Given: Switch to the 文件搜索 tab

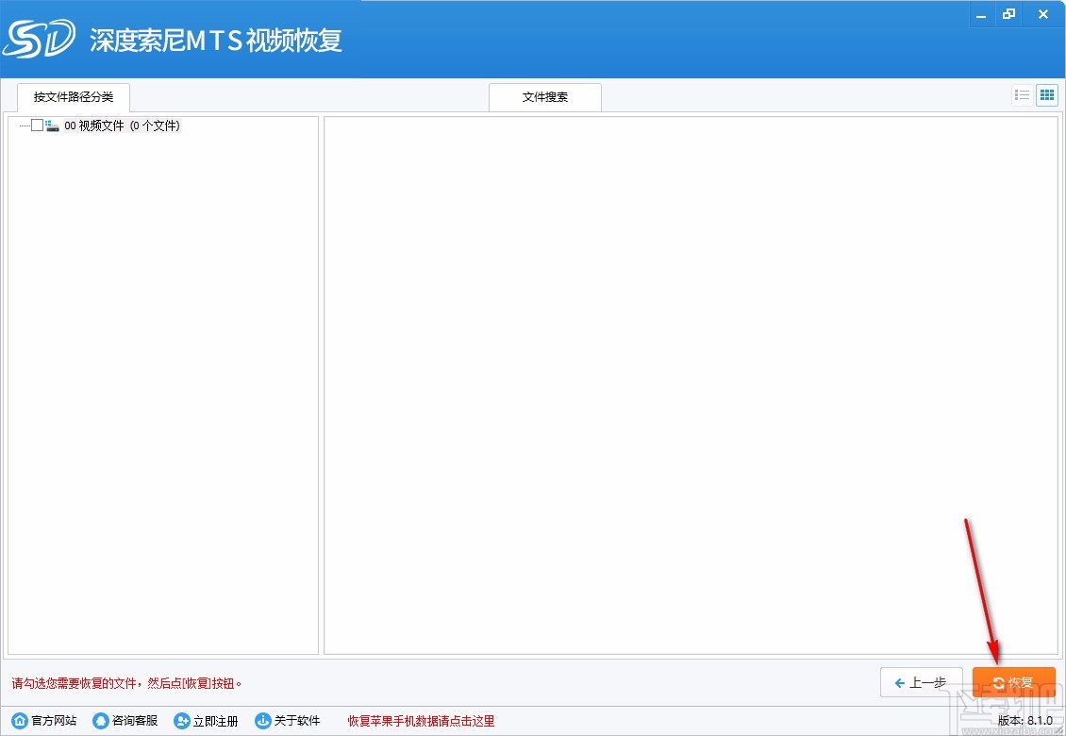Looking at the screenshot, I should (544, 96).
